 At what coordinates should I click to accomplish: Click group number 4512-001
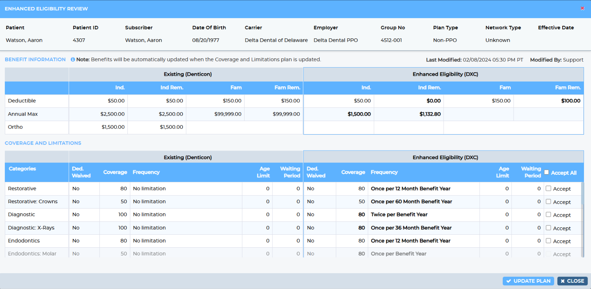(391, 40)
